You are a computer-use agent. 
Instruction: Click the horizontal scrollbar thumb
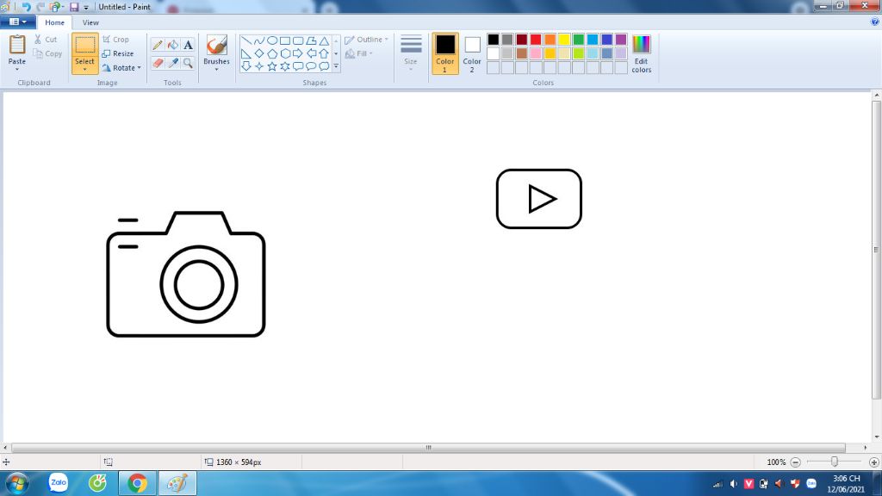tap(428, 448)
